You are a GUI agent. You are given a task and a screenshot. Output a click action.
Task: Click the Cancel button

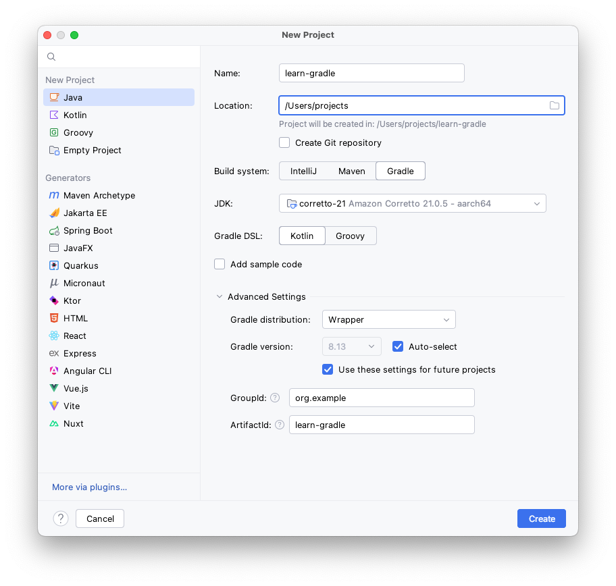(100, 518)
